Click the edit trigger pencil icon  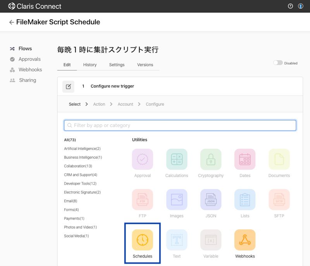coord(69,86)
